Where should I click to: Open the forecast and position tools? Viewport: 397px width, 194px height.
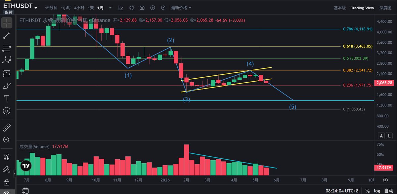point(7,73)
